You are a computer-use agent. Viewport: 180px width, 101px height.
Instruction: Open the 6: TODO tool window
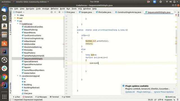click(x=66, y=97)
